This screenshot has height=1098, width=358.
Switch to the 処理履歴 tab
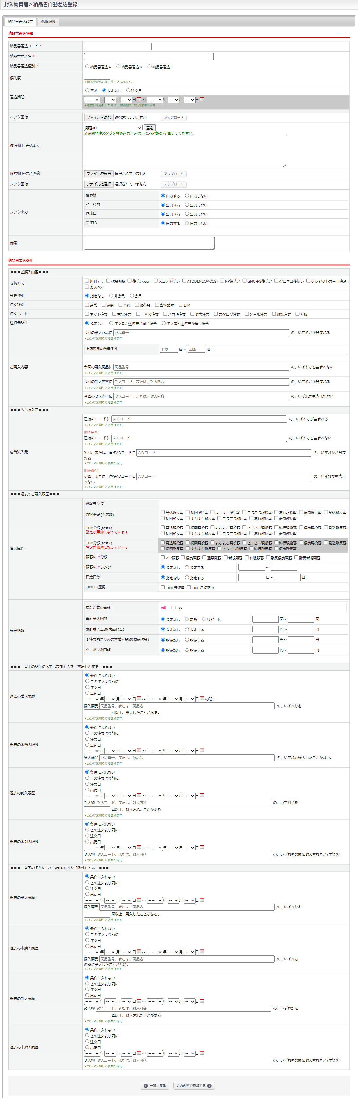tap(48, 22)
